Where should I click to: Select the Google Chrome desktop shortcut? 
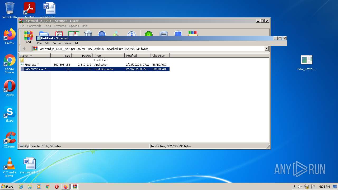(10, 64)
